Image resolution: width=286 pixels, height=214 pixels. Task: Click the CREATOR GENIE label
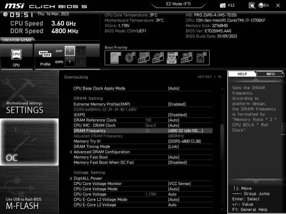tap(17, 40)
